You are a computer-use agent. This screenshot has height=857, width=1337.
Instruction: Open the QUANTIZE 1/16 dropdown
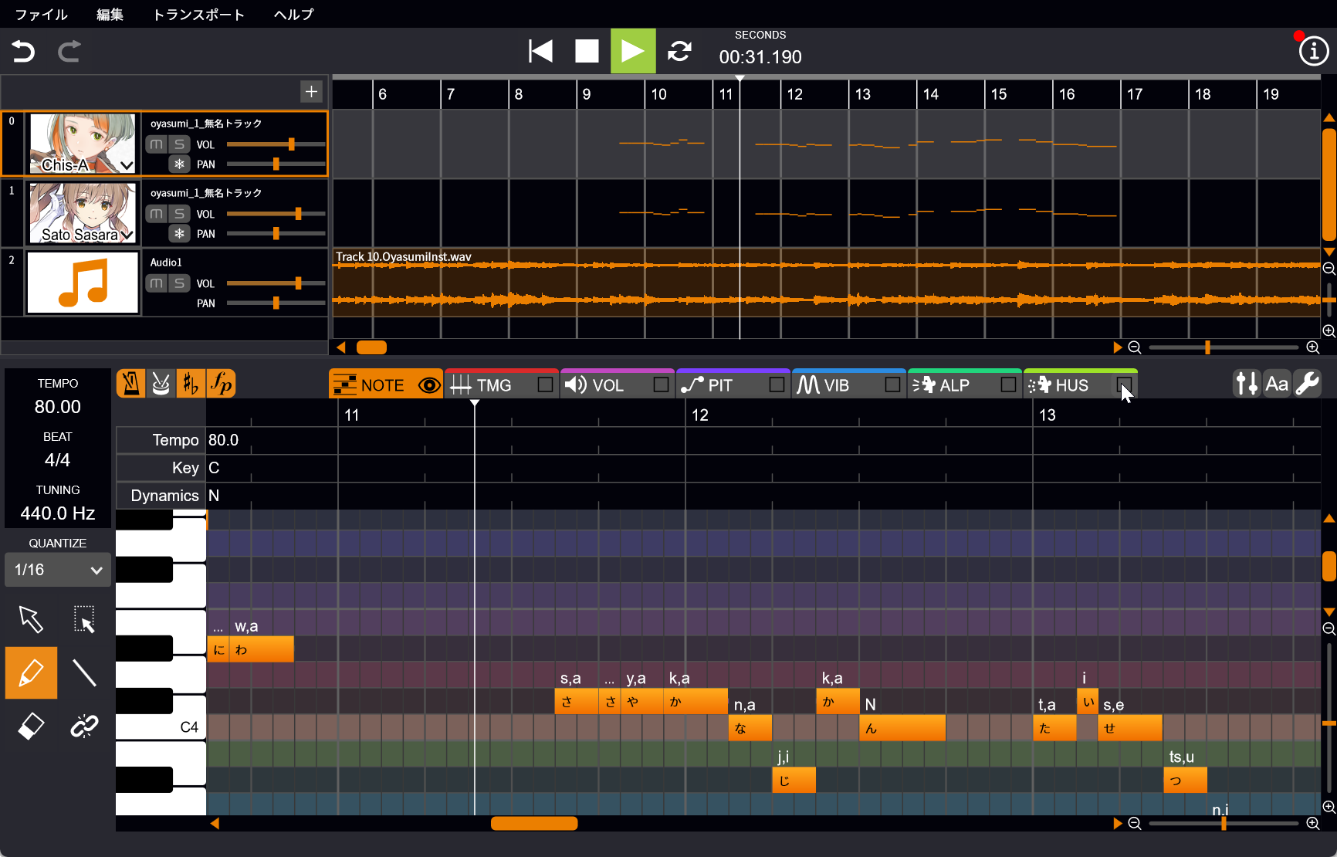click(58, 570)
